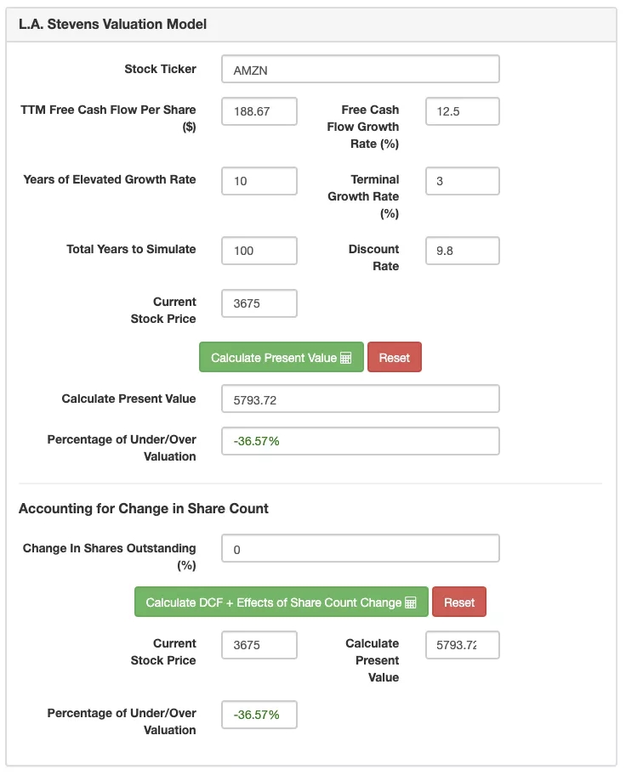
Task: Select the small Calculate Present Value field at bottom
Action: [x=462, y=645]
